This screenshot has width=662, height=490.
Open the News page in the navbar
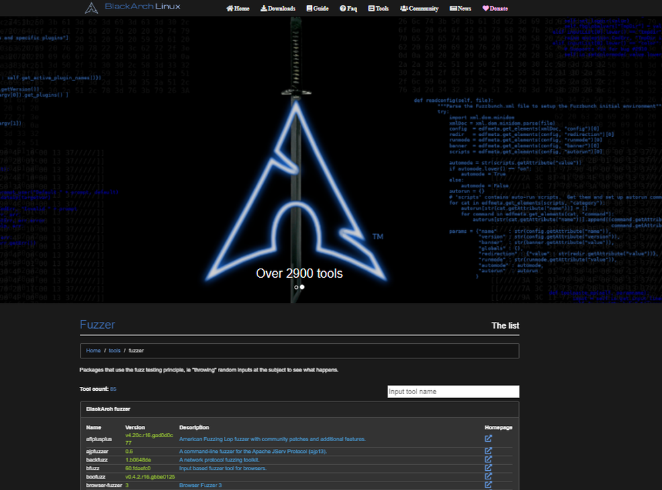(x=461, y=9)
